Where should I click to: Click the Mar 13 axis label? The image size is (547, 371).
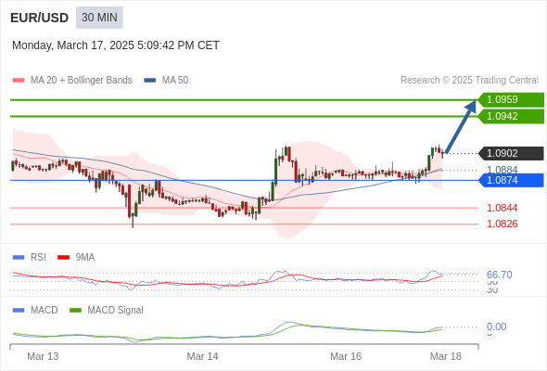[43, 356]
